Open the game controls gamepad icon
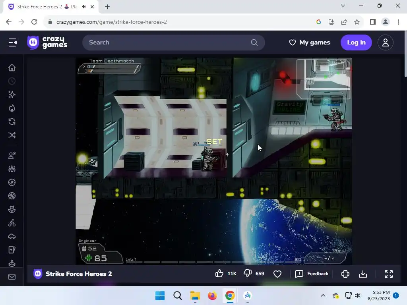407x305 pixels. coord(345,274)
